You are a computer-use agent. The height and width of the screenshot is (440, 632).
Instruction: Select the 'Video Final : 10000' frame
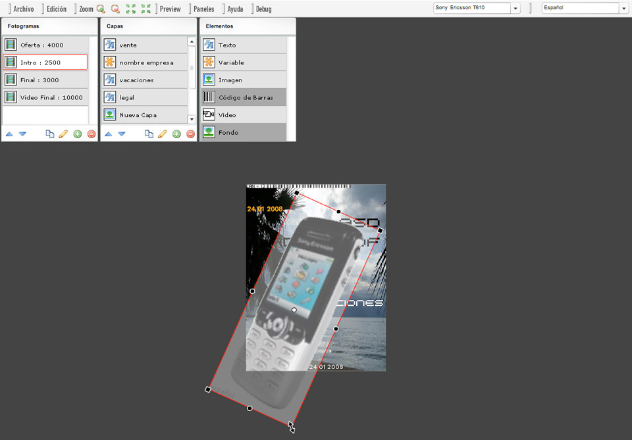point(45,97)
